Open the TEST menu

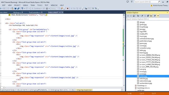[46, 5]
